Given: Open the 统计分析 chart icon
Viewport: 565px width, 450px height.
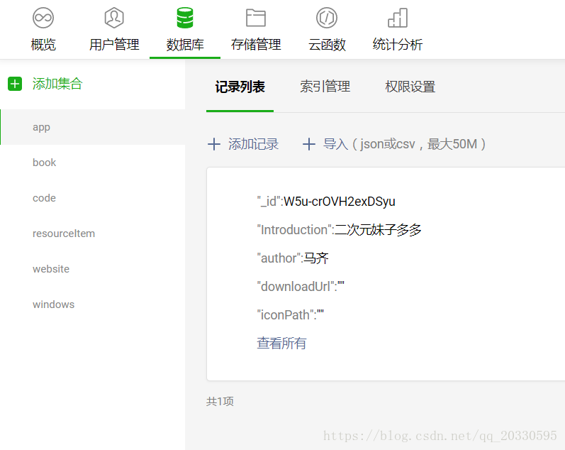Looking at the screenshot, I should (x=398, y=18).
